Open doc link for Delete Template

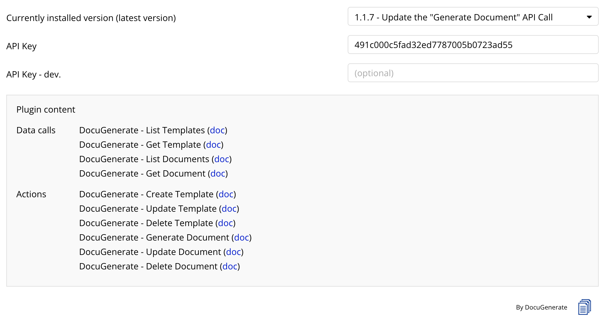(225, 223)
